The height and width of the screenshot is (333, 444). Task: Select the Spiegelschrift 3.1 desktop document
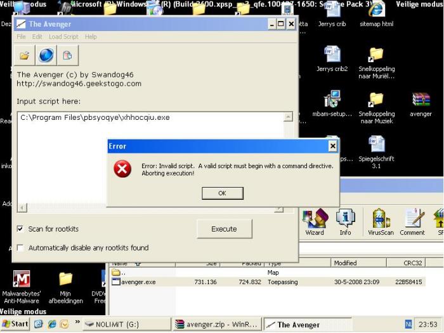376,152
